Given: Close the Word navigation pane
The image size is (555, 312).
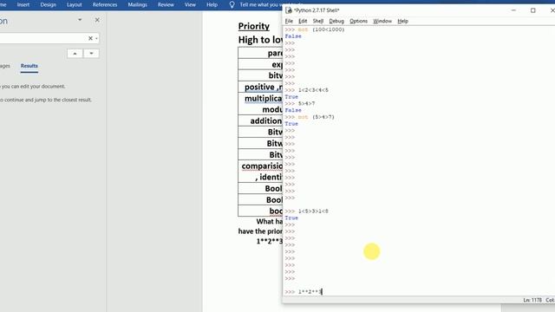Looking at the screenshot, I should pos(97,20).
